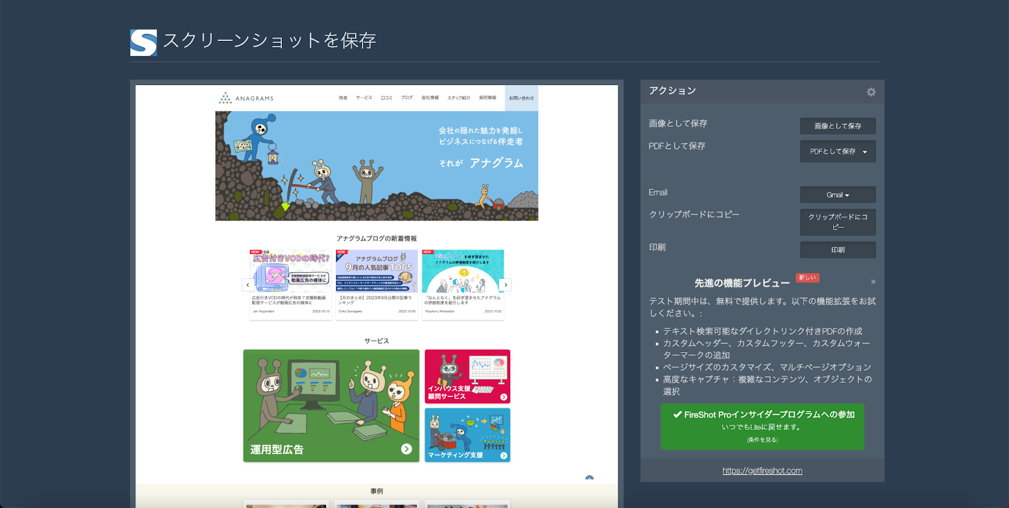
Task: Click arrow icon on マーケティング支援 card
Action: click(503, 456)
